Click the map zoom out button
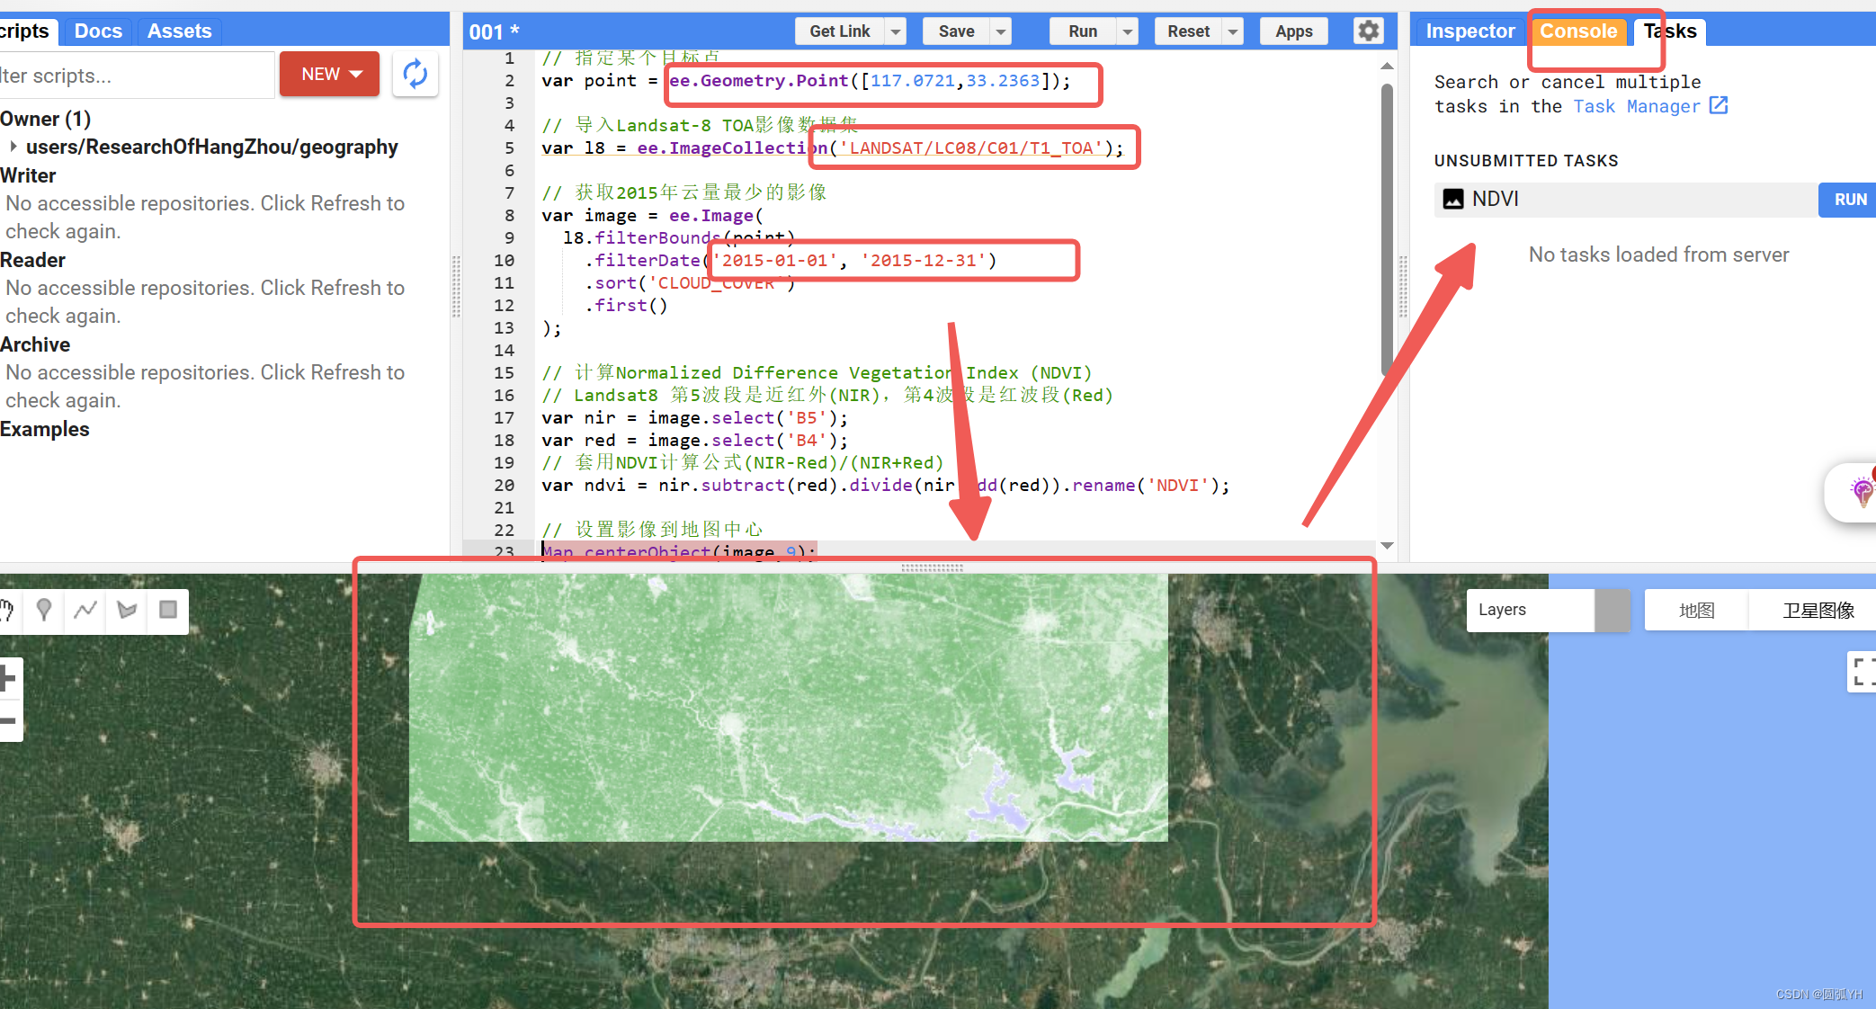The width and height of the screenshot is (1876, 1009). [x=9, y=721]
